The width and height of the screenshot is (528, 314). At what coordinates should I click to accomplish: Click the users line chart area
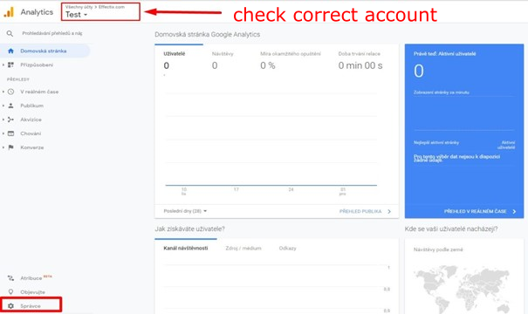click(x=271, y=139)
